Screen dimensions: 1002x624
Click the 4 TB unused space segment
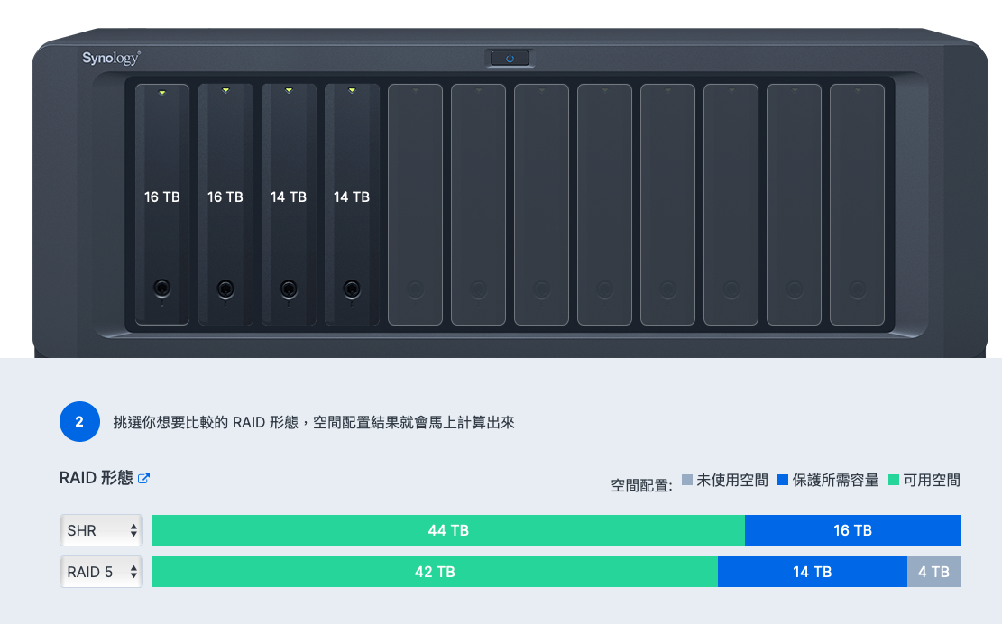[x=933, y=572]
